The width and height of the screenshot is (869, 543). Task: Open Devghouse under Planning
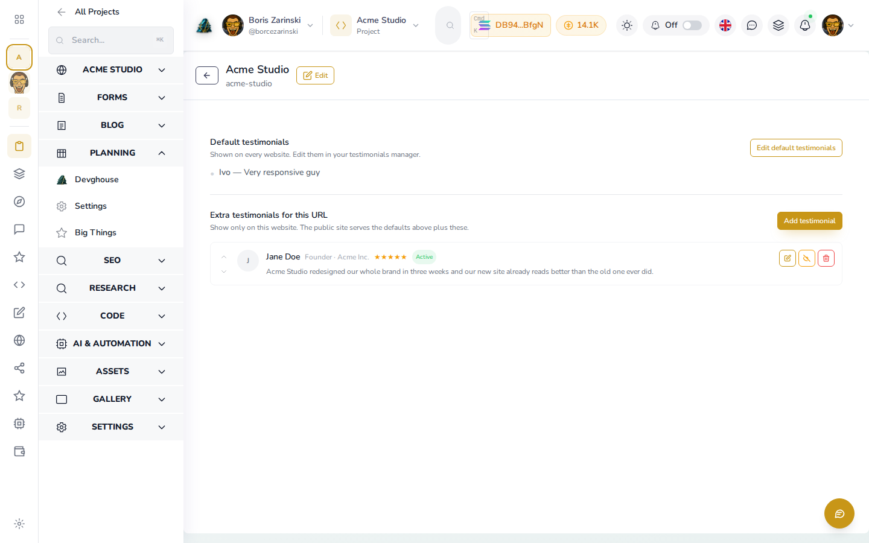pyautogui.click(x=111, y=180)
